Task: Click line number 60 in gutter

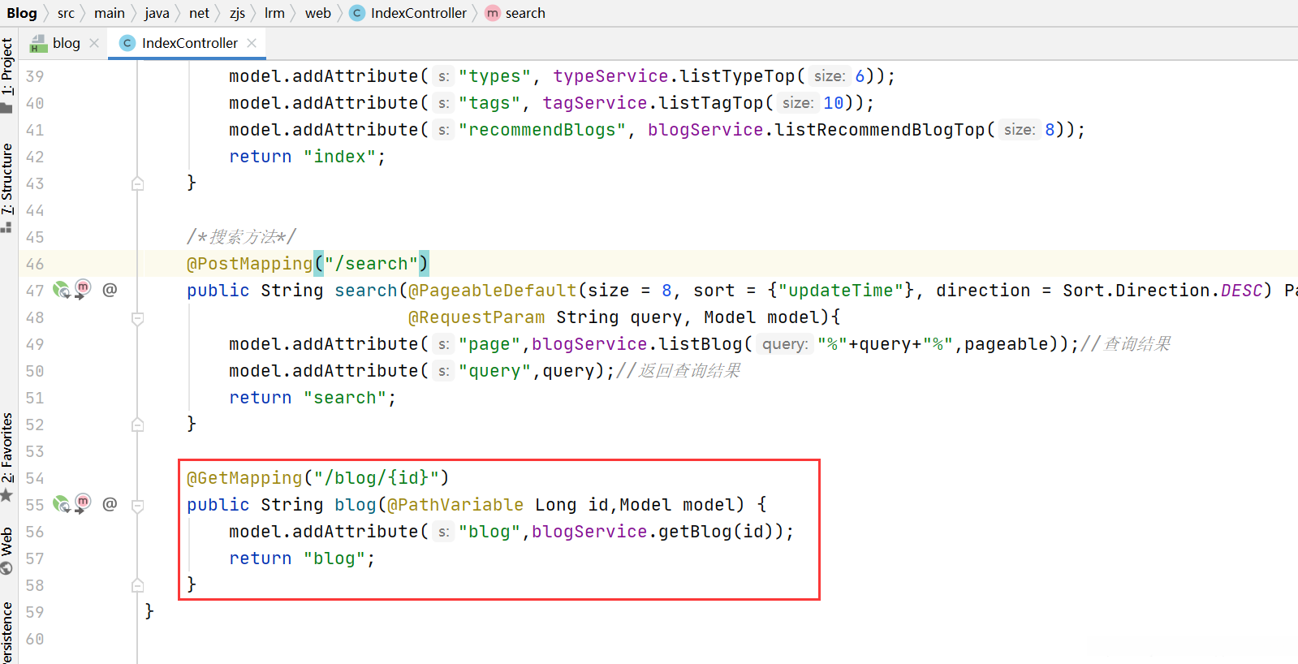Action: click(35, 639)
